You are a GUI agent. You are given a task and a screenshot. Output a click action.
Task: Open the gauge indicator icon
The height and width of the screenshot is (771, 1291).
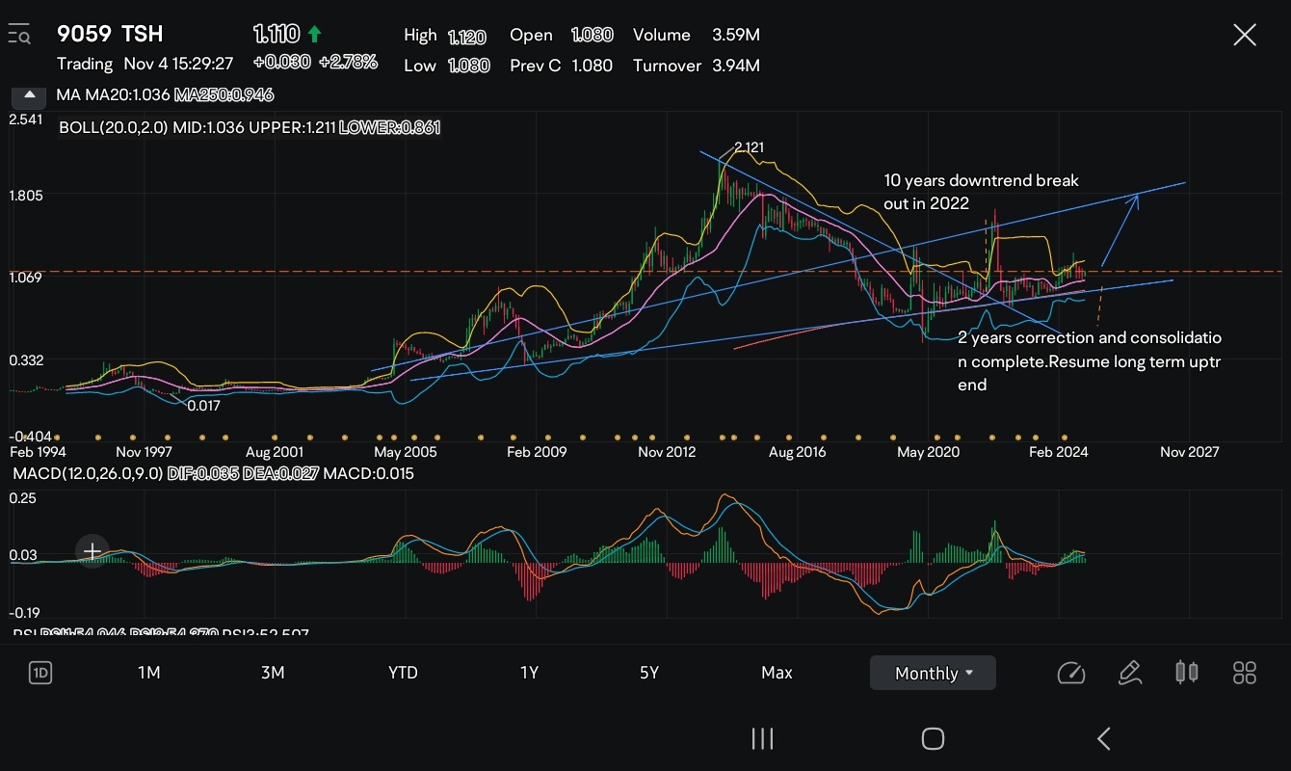click(1070, 673)
